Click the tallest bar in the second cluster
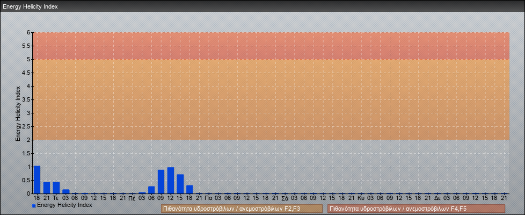The image size is (525, 215). click(x=171, y=181)
